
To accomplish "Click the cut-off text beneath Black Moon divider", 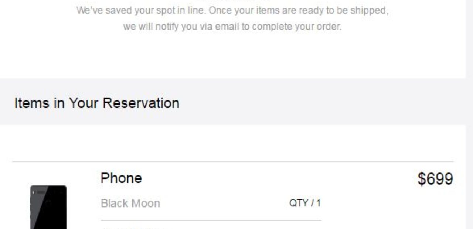I will (133, 228).
